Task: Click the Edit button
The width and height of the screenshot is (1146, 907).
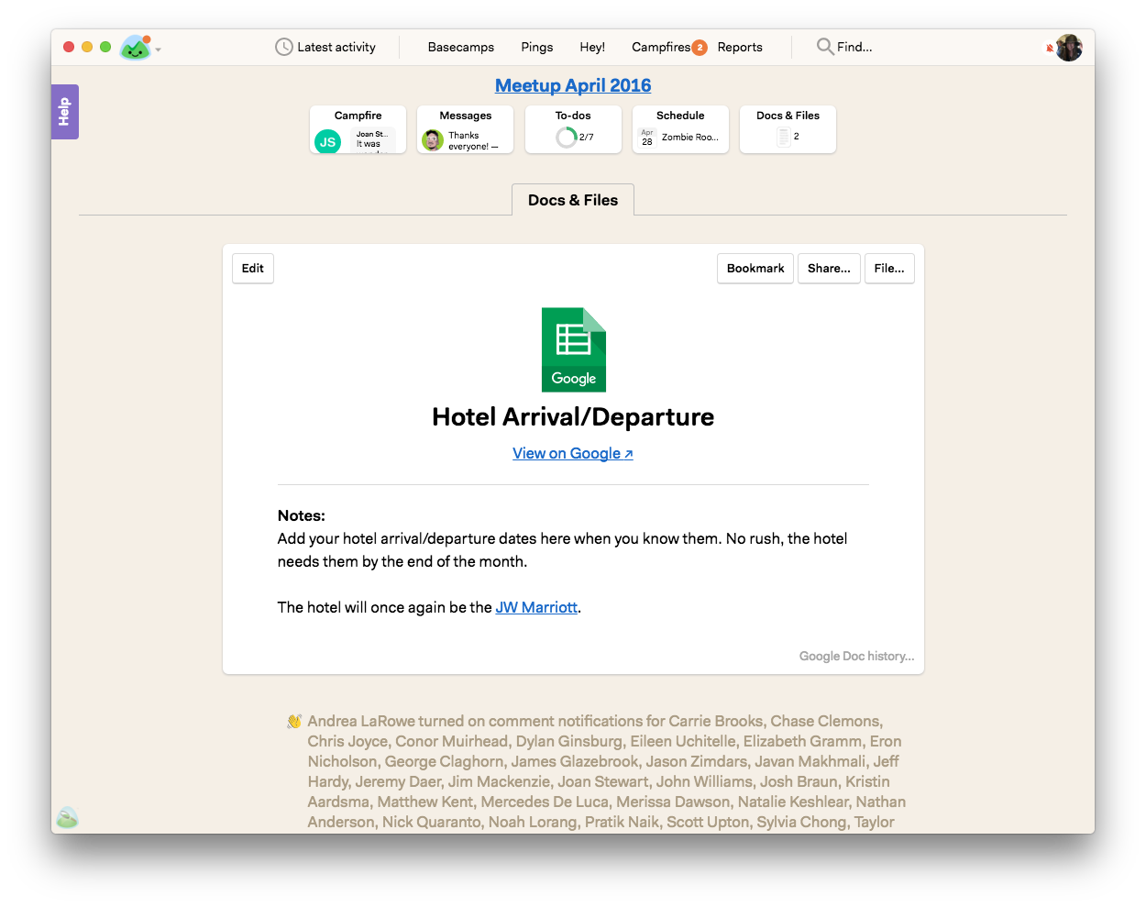Action: tap(253, 269)
